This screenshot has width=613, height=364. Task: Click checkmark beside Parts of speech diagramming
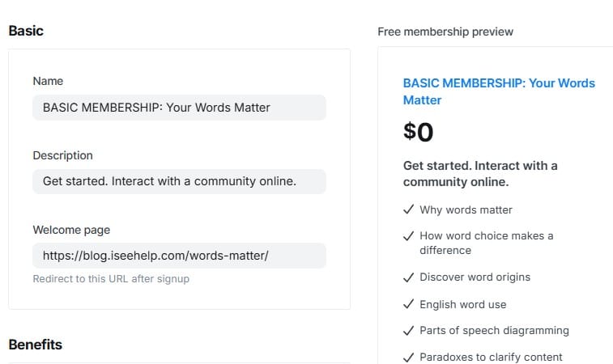pos(409,331)
